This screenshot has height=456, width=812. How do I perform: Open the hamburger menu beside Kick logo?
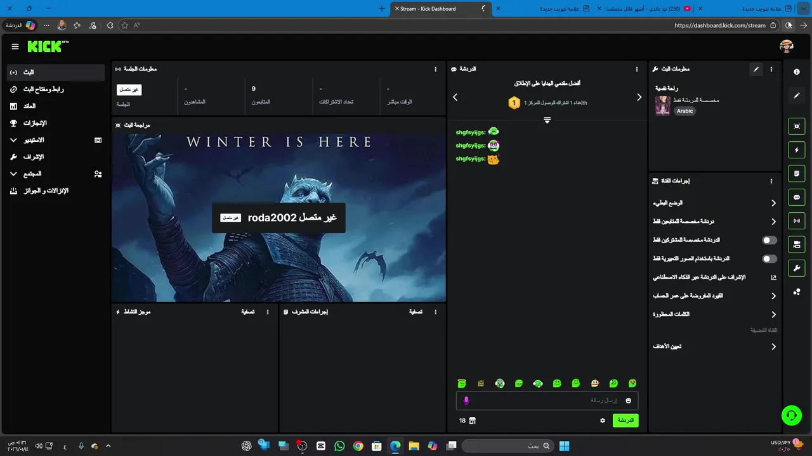click(15, 46)
